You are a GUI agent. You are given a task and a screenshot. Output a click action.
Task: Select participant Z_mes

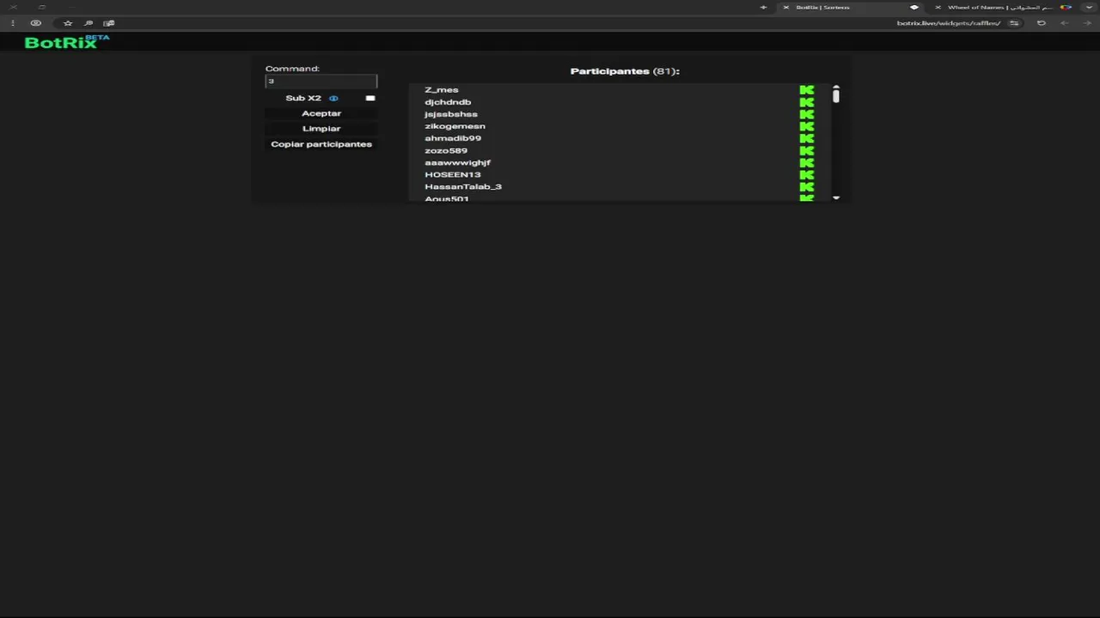441,89
